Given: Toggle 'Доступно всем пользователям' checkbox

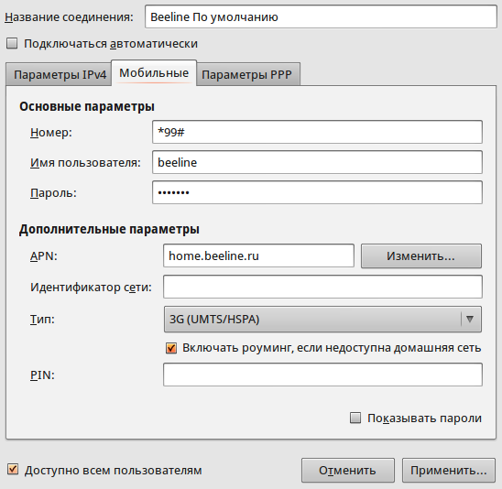Looking at the screenshot, I should point(13,470).
